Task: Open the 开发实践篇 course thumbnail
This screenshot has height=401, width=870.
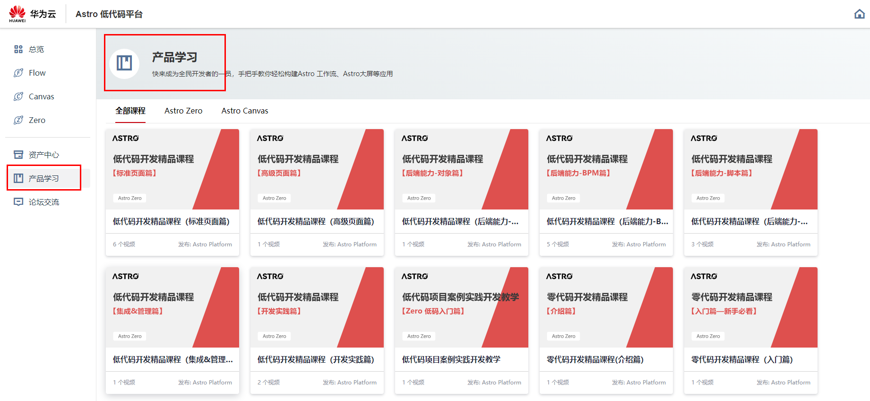Action: coord(317,307)
